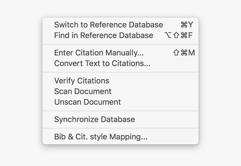Choose the entry below Scan Document
Image resolution: width=241 pixels, height=166 pixels.
87,102
